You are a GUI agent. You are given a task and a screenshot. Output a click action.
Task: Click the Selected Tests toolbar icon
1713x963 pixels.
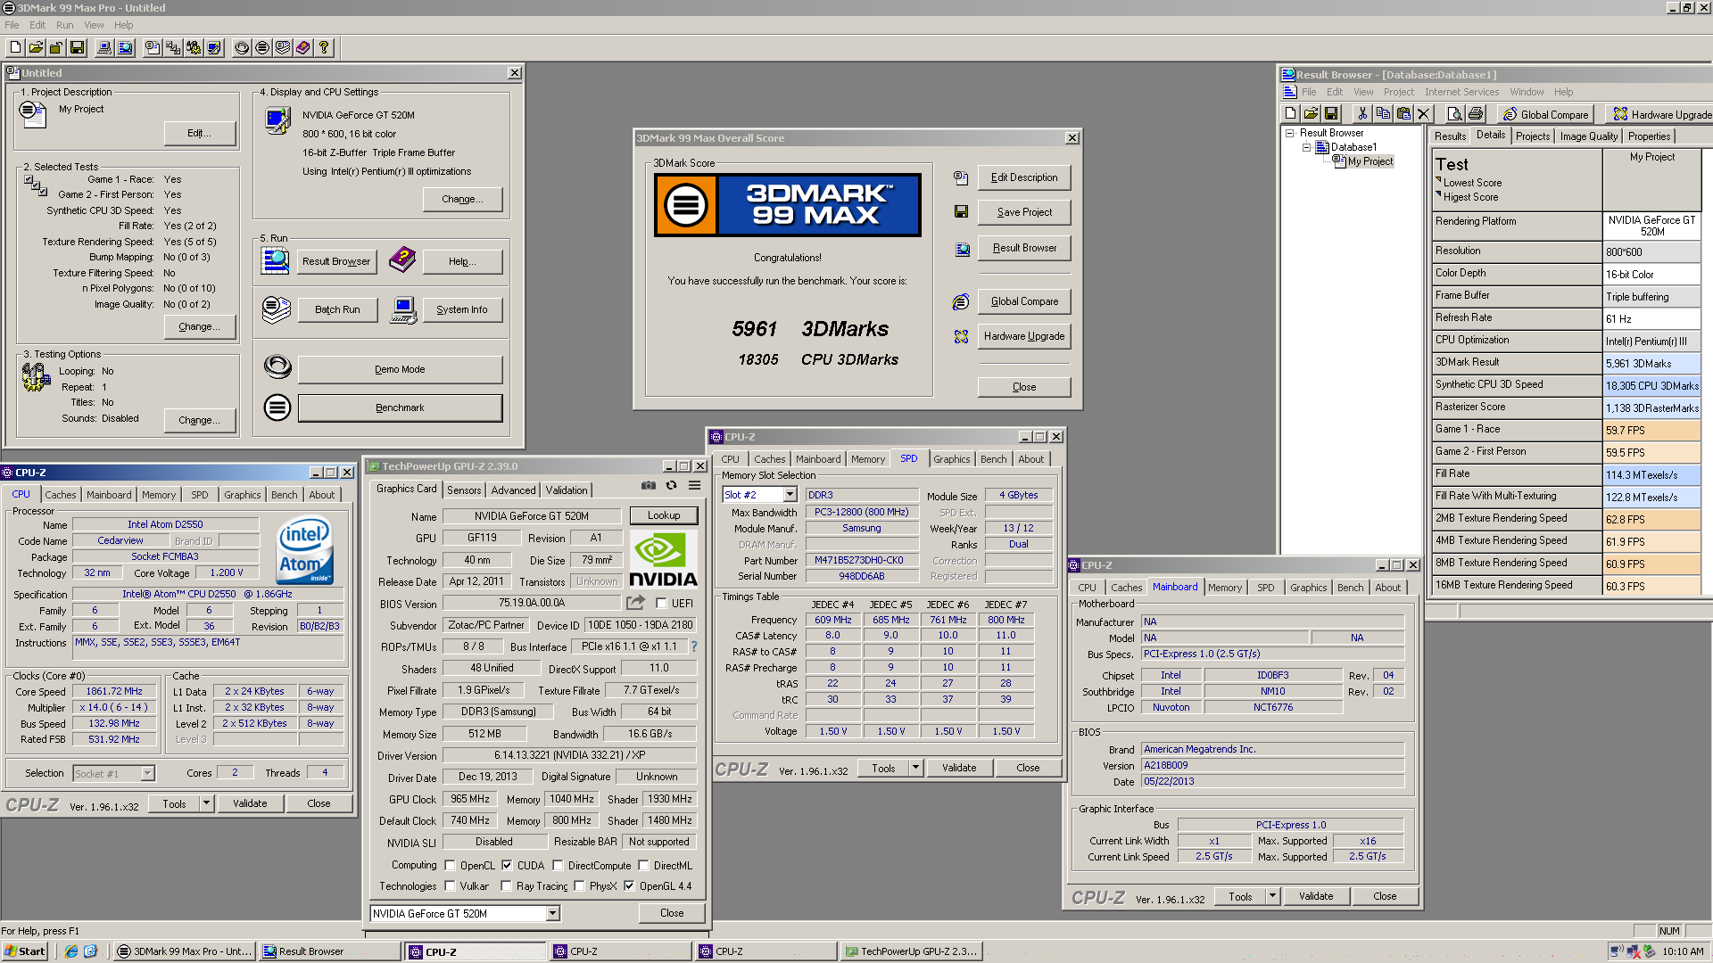[173, 48]
